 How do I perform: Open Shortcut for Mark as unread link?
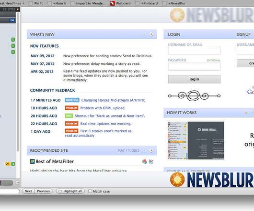click(110, 116)
